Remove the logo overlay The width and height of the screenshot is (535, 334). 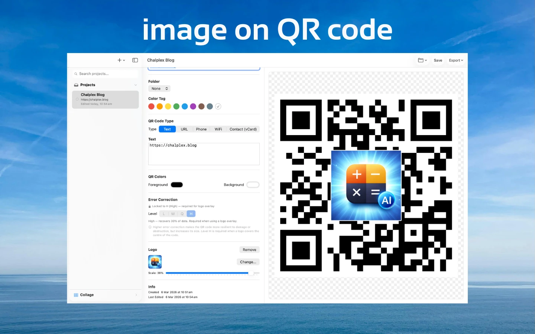249,249
